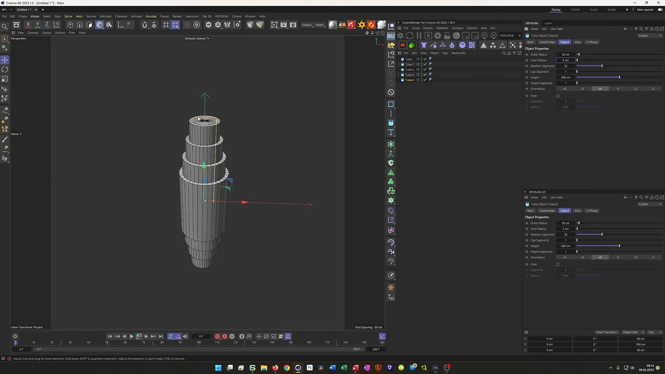Image resolution: width=665 pixels, height=374 pixels.
Task: Select the Text tool icon in side palette
Action: click(391, 132)
